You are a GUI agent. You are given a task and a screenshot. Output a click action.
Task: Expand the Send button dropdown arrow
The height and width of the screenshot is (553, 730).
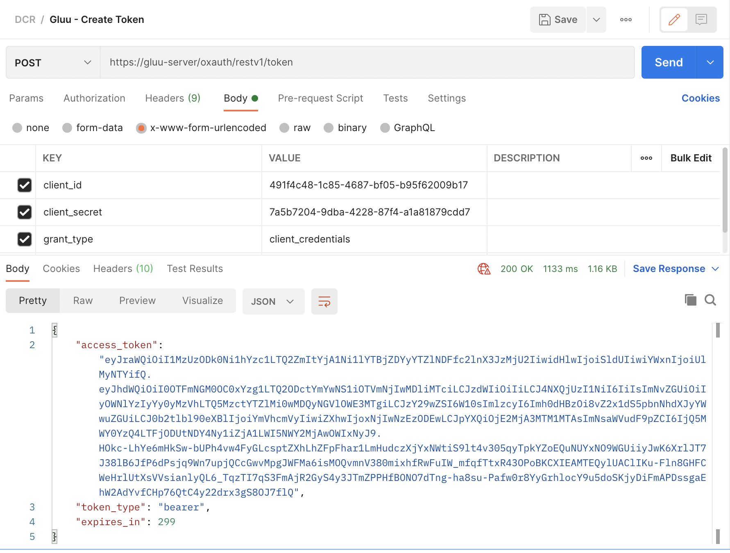710,63
